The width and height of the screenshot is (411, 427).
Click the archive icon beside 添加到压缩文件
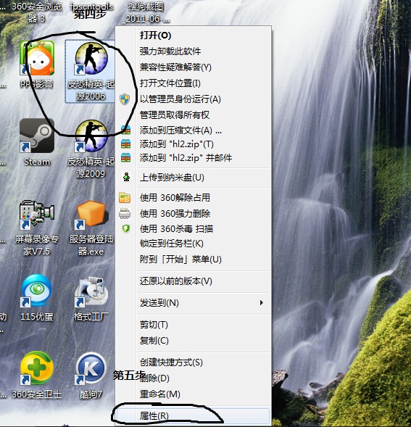(125, 130)
